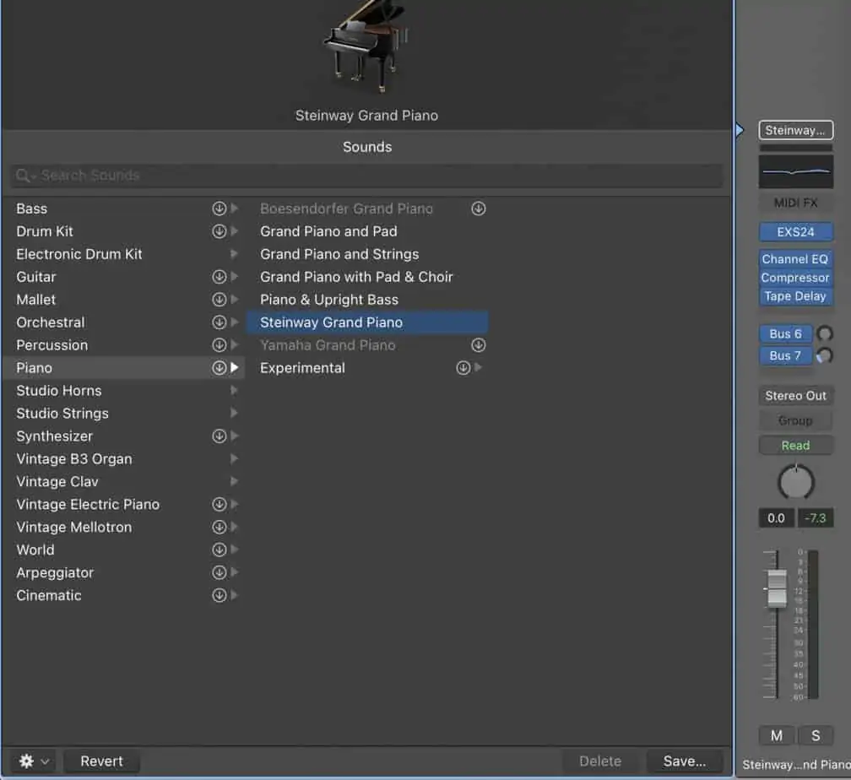Click the Bus 6 send slot
This screenshot has width=851, height=780.
click(785, 333)
